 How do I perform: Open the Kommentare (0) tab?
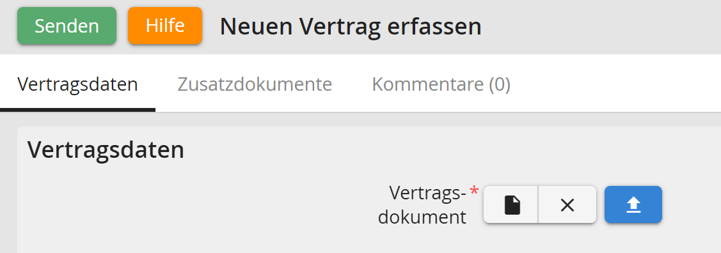pos(441,84)
